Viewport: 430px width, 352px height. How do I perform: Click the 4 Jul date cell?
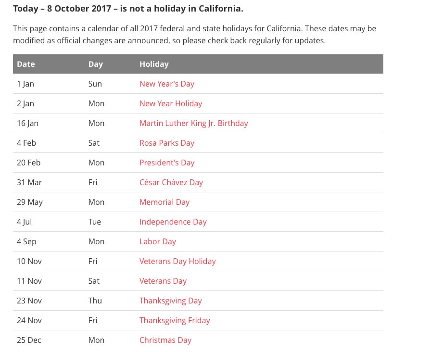(25, 222)
